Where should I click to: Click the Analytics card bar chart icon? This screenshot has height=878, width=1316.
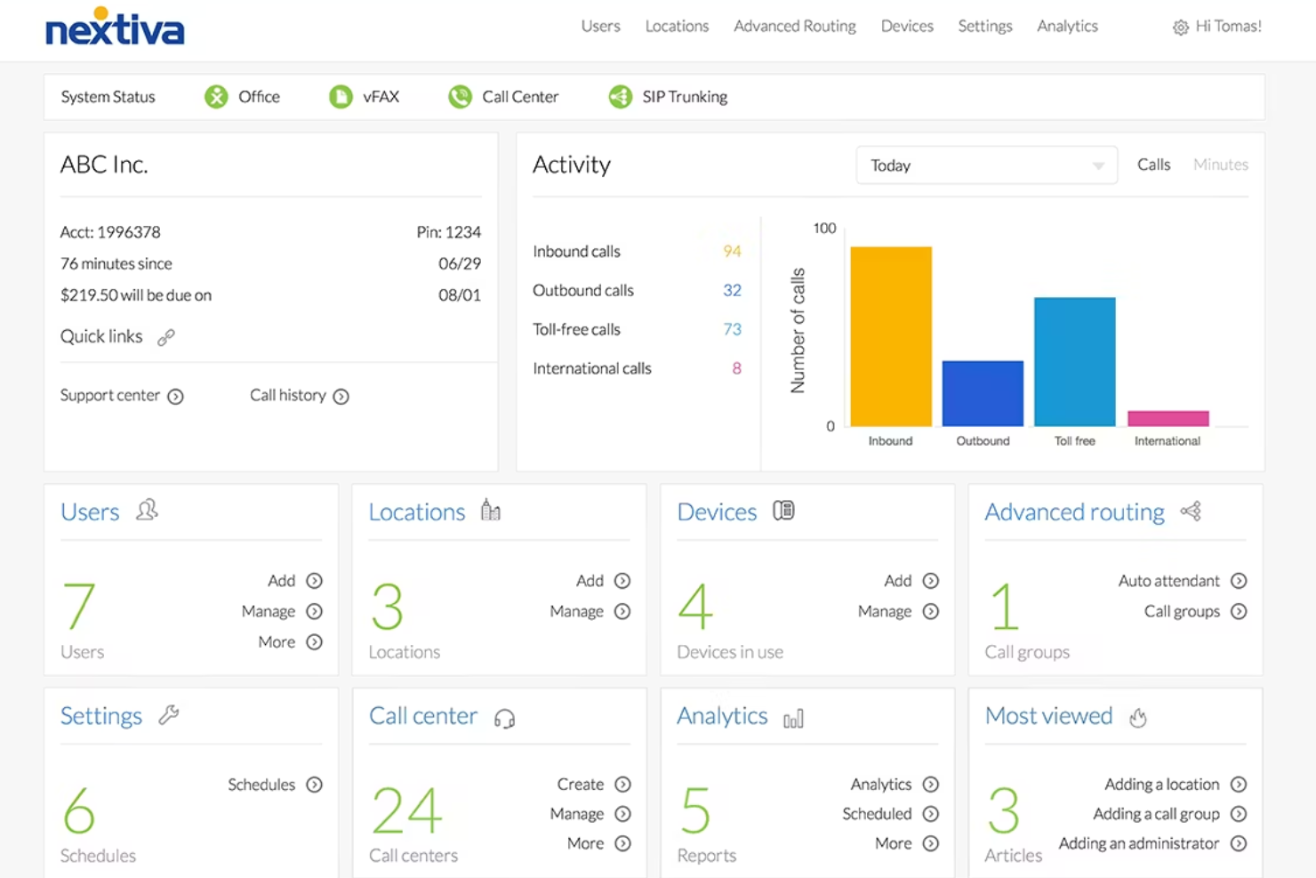(x=793, y=718)
